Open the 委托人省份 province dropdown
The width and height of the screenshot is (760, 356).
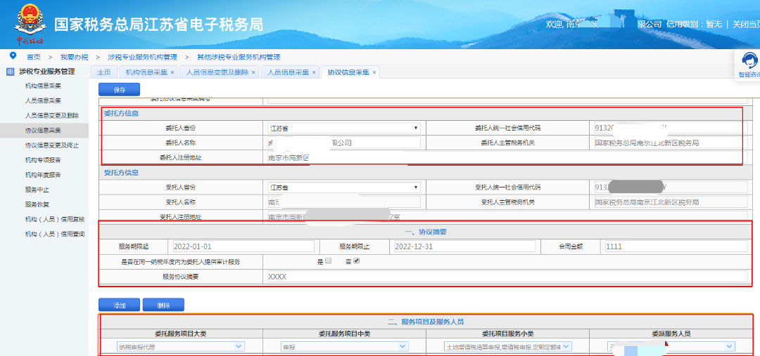tap(343, 128)
